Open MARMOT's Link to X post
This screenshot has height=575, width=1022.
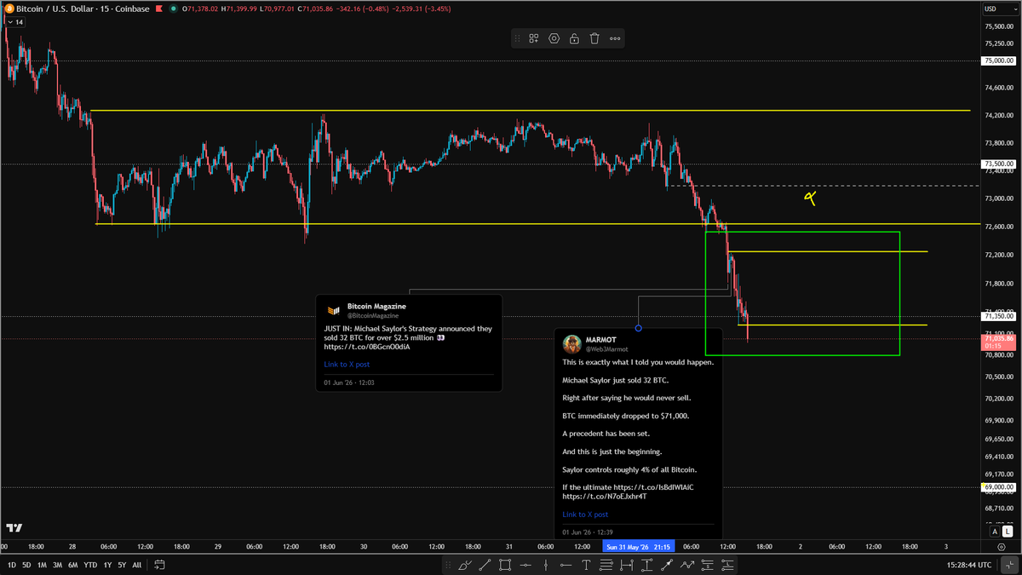(x=585, y=515)
